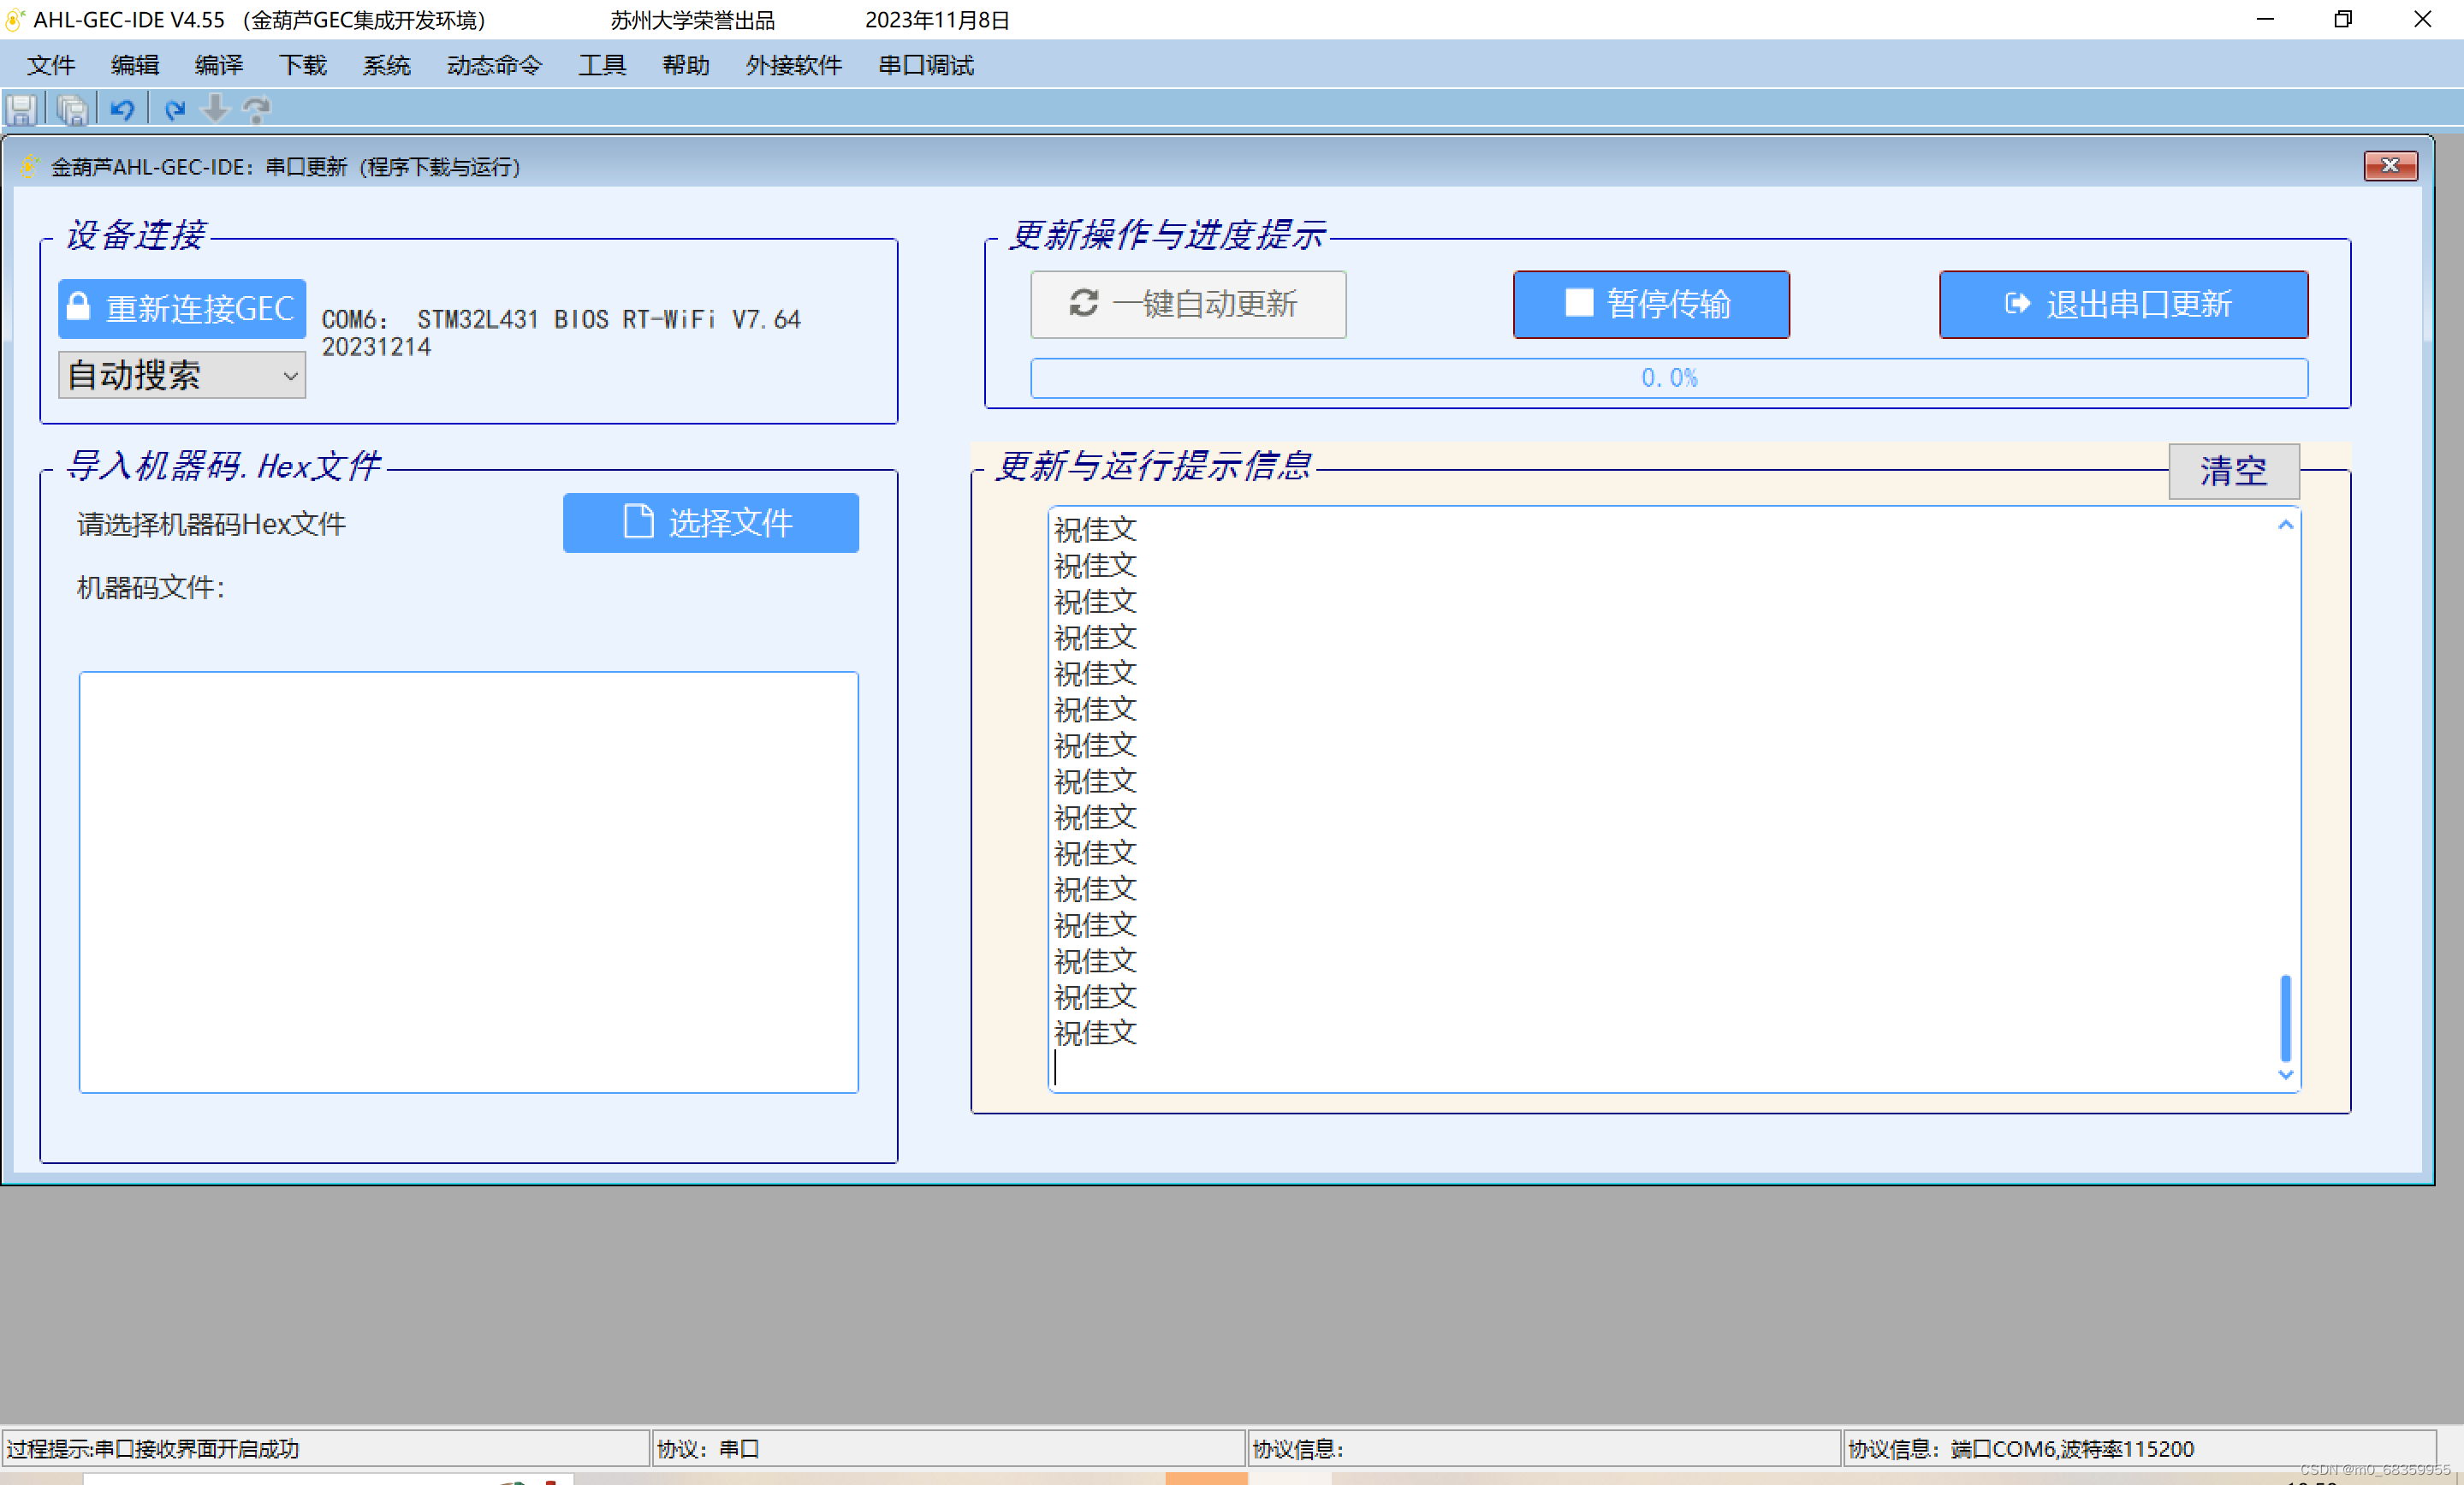The width and height of the screenshot is (2464, 1485).
Task: Click the up arrow of the log scrollbar
Action: pos(2284,525)
